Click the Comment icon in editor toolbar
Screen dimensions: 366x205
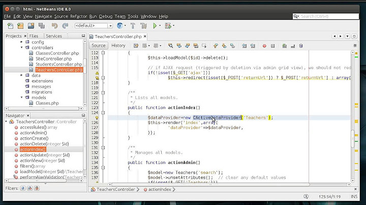285,46
